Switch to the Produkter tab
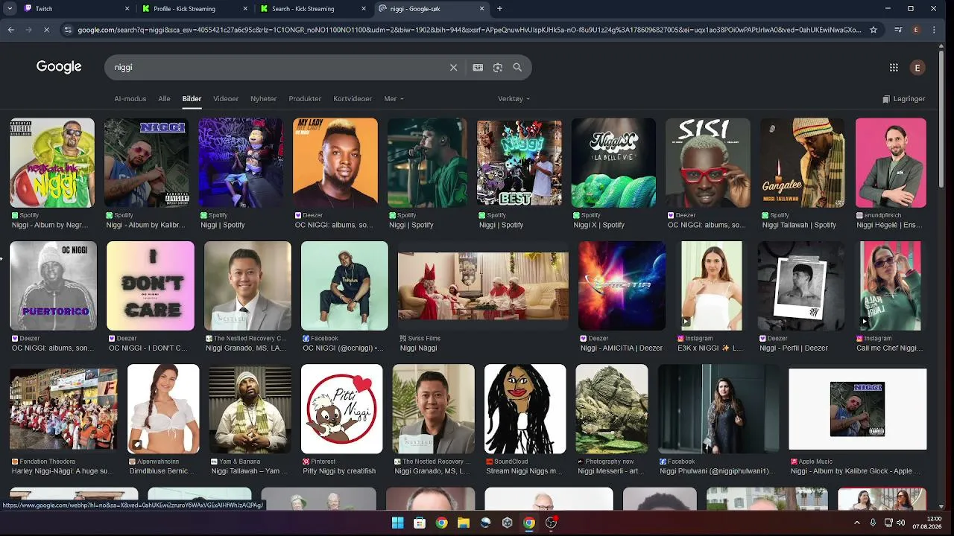Image resolution: width=954 pixels, height=536 pixels. point(305,99)
